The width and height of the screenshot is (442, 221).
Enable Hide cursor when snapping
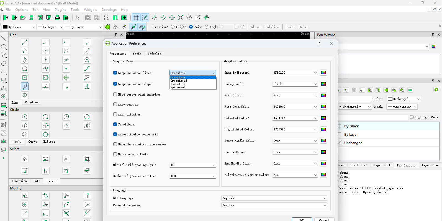[x=115, y=94]
